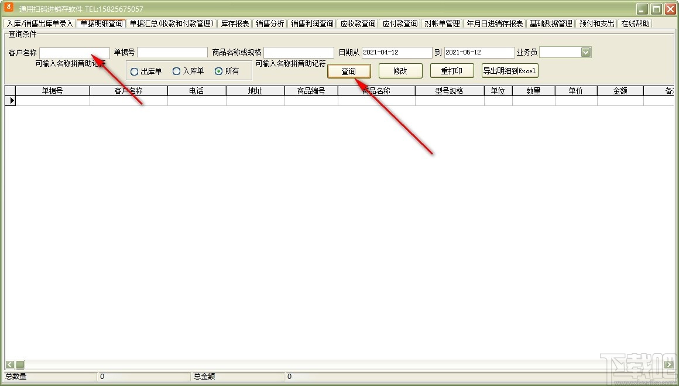
Task: Select the 入库单 radio button
Action: coord(176,71)
